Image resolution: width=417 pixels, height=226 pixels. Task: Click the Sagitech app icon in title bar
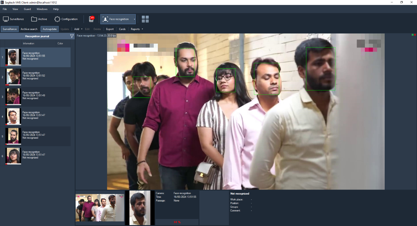click(2, 2)
